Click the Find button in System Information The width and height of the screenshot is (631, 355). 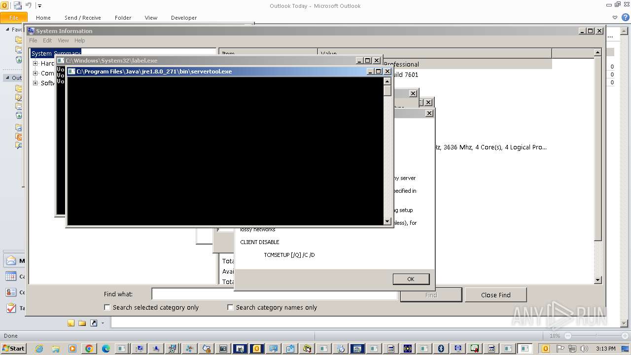[431, 295]
